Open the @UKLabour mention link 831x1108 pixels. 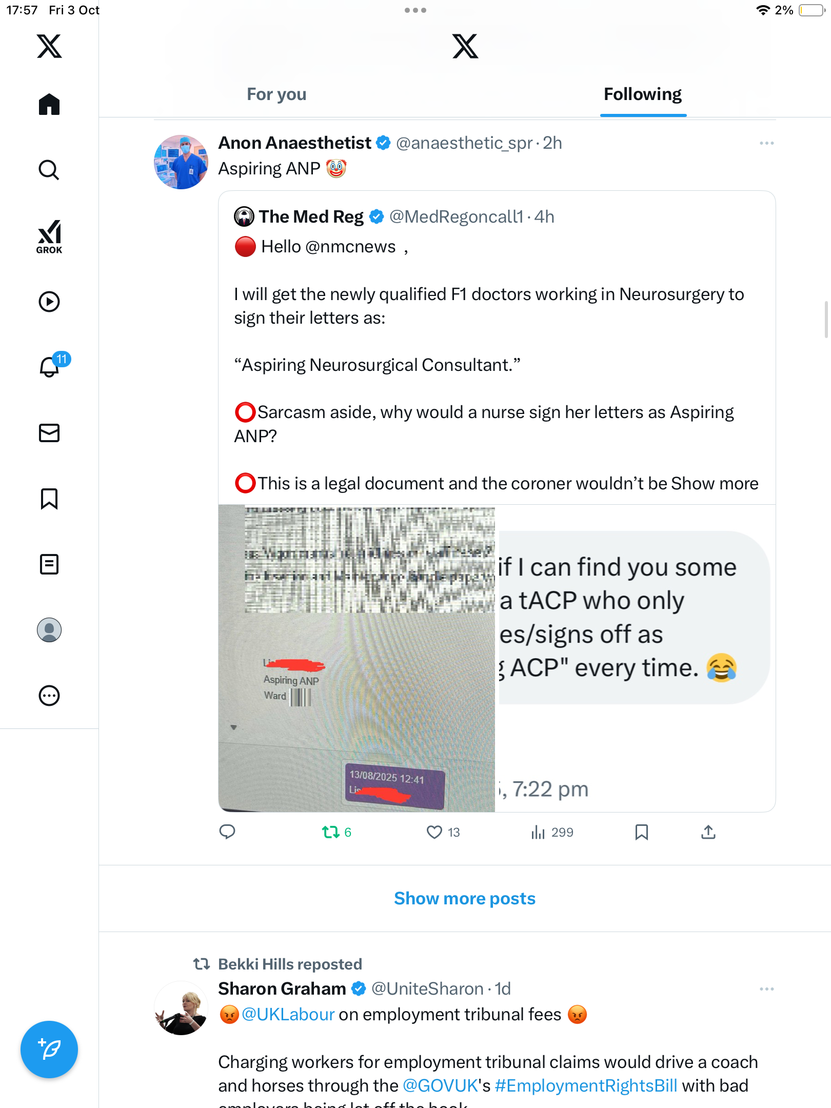[x=288, y=1015]
